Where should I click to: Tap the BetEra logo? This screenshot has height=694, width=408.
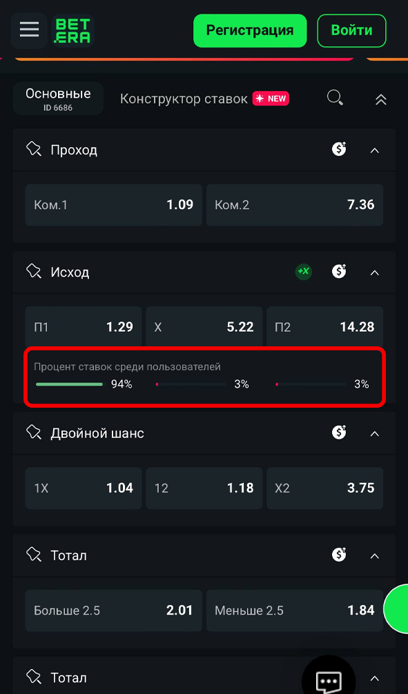[72, 30]
